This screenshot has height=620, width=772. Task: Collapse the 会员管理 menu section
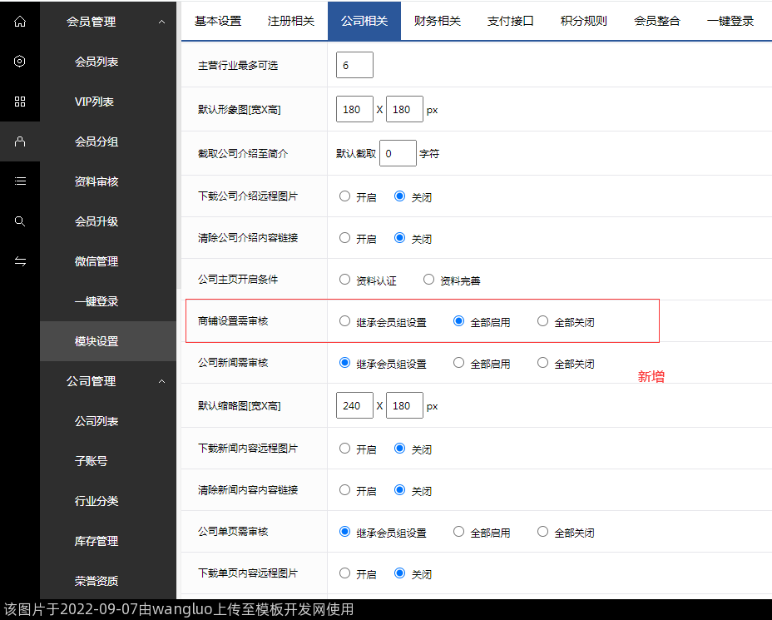[161, 22]
